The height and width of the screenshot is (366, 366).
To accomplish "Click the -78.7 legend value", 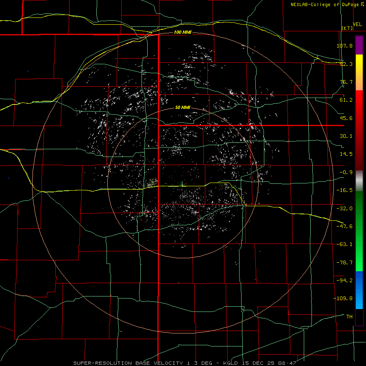I will (344, 263).
